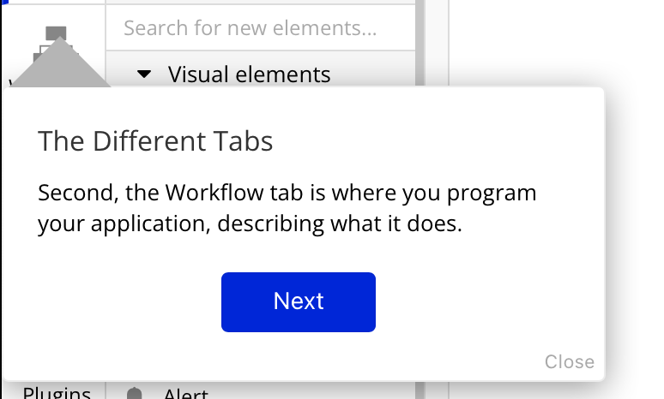Select the Visual elements category label
This screenshot has height=399, width=664.
point(249,74)
